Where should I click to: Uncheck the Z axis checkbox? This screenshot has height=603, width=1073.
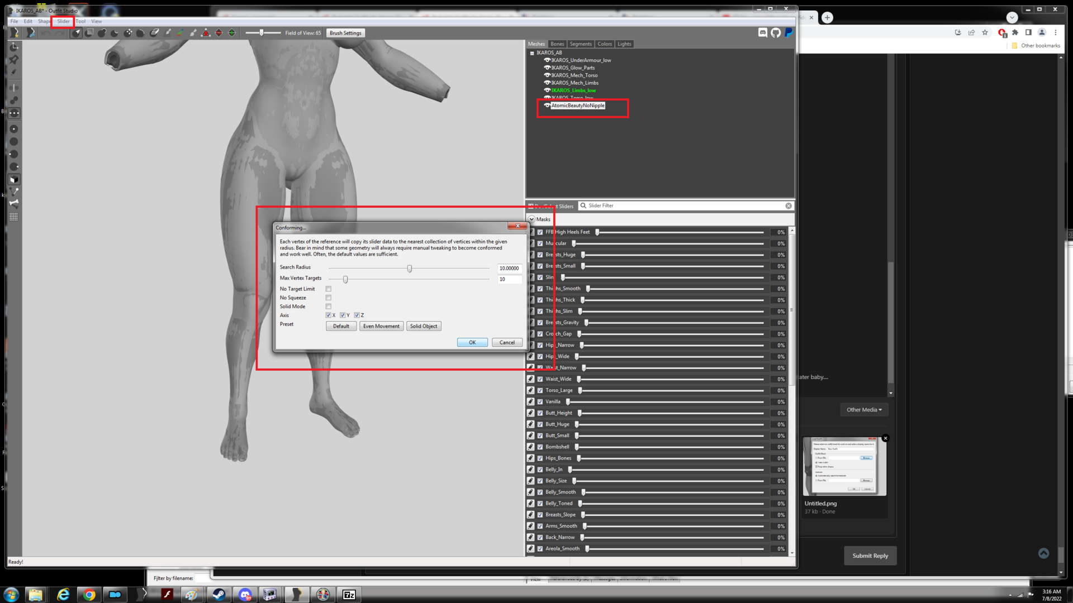pyautogui.click(x=357, y=315)
